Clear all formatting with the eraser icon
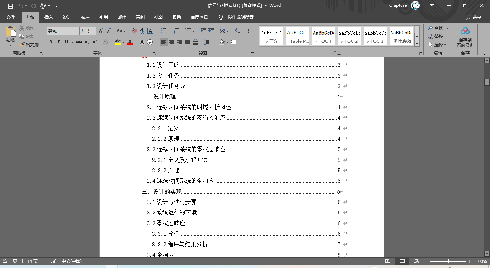Screen dimensions: 490x268 pyautogui.click(x=135, y=31)
